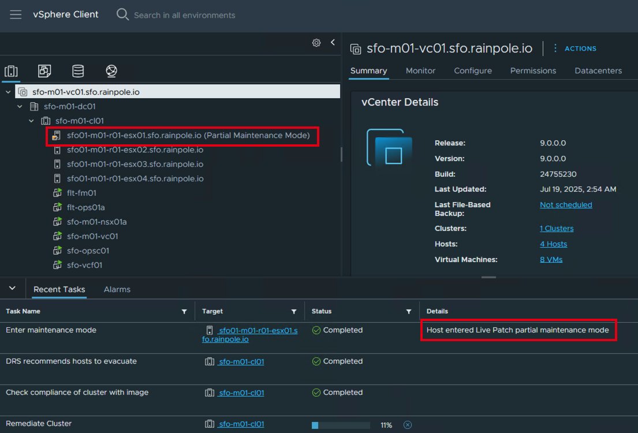The width and height of the screenshot is (638, 433).
Task: Collapse the Recent Tasks bottom panel chevron
Action: pos(12,288)
